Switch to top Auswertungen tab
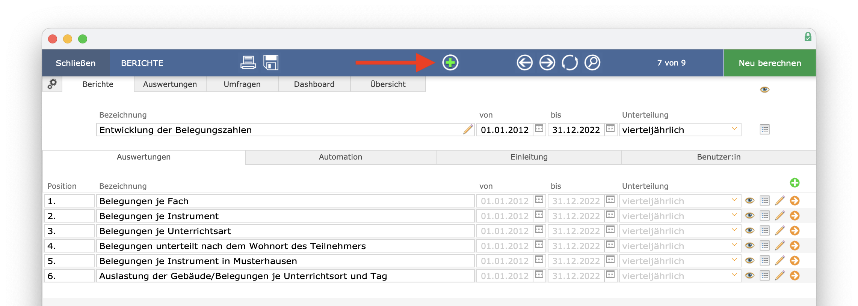This screenshot has height=306, width=858. [x=170, y=84]
